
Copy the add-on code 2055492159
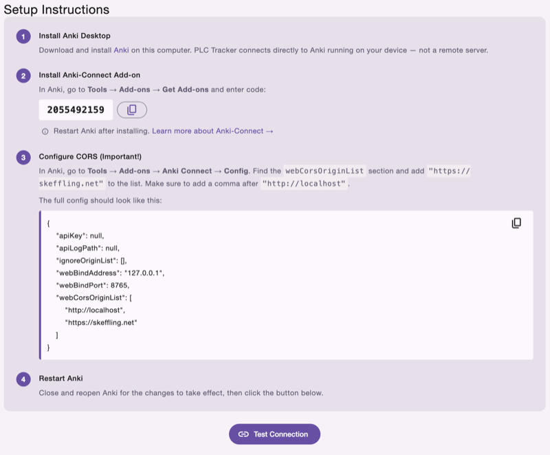[132, 109]
